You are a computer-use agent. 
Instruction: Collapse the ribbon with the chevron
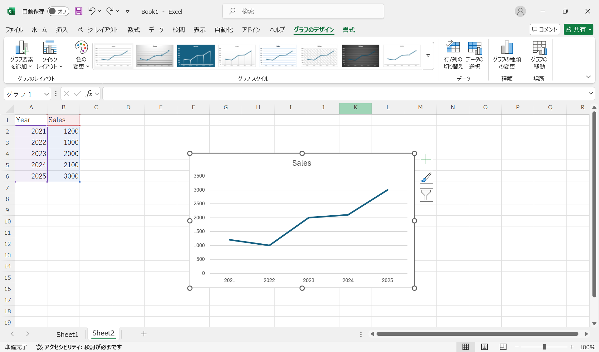(589, 77)
